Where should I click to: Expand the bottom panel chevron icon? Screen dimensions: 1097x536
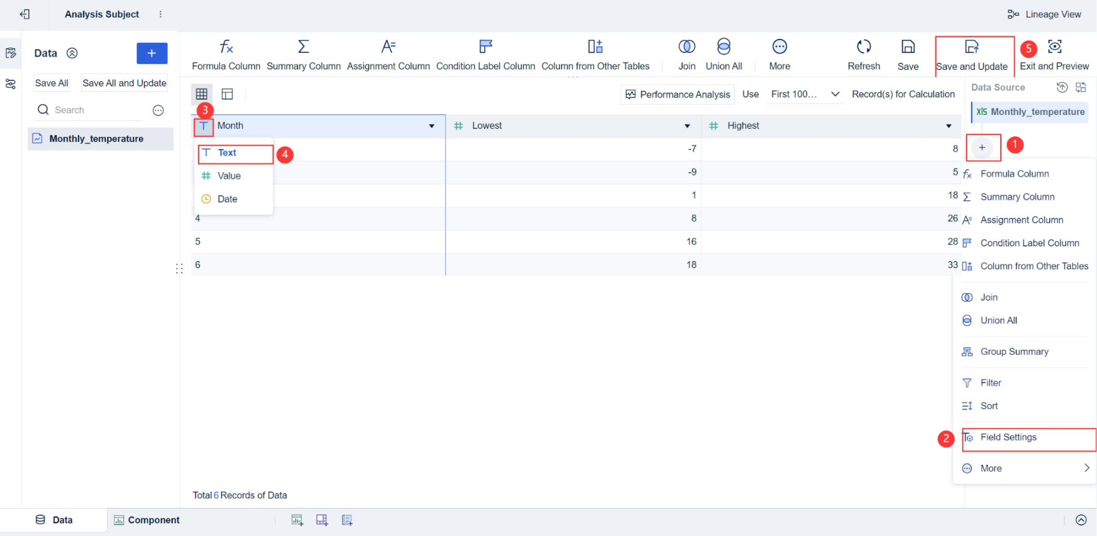click(x=1081, y=520)
